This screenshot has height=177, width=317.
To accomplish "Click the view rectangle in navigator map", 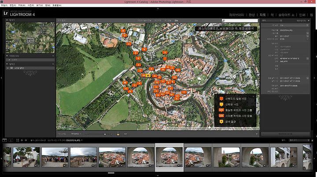I will point(30,41).
